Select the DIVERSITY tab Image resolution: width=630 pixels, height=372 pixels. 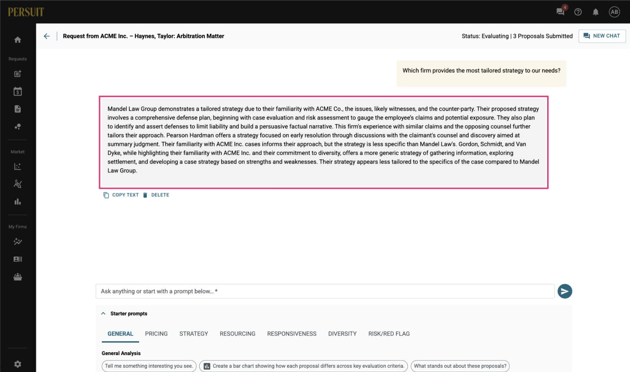click(x=342, y=334)
